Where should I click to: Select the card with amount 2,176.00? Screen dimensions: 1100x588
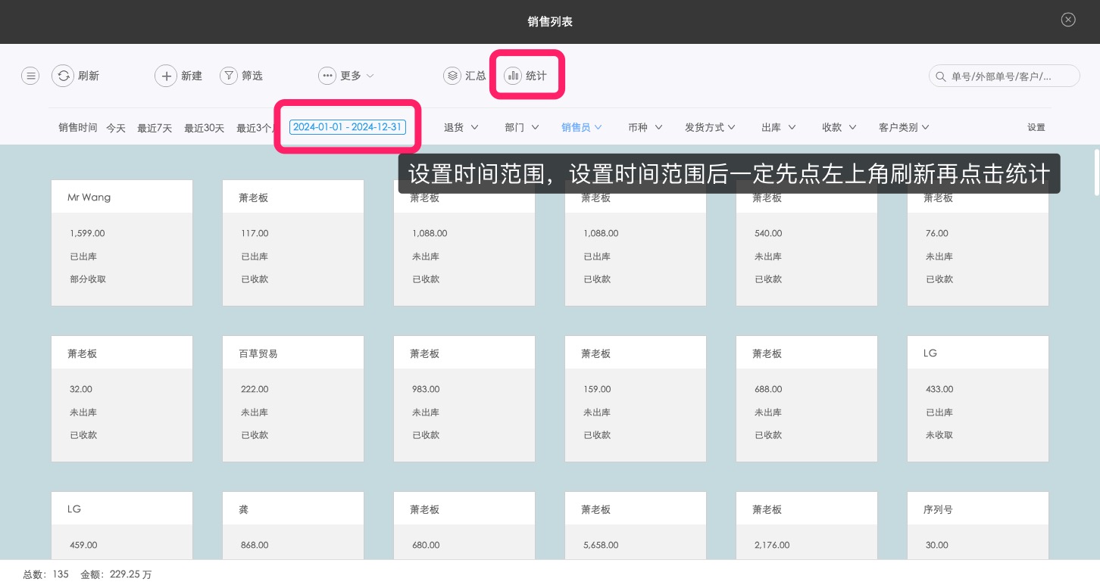click(807, 526)
